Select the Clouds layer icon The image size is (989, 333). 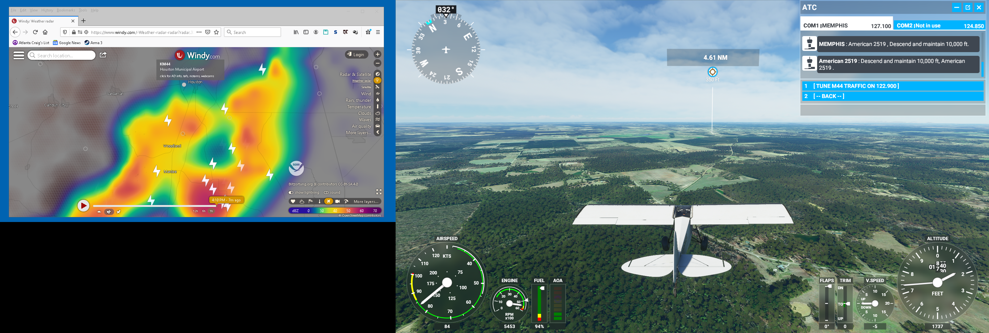377,113
